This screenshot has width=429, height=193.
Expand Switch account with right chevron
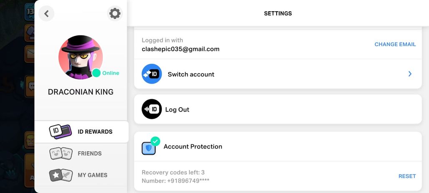coord(410,74)
